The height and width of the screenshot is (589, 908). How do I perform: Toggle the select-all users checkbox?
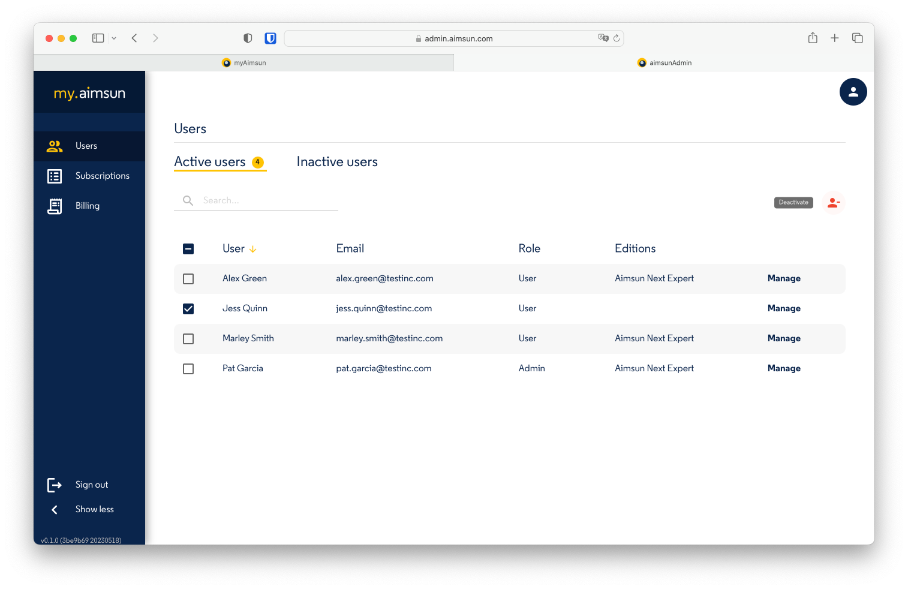pos(188,249)
